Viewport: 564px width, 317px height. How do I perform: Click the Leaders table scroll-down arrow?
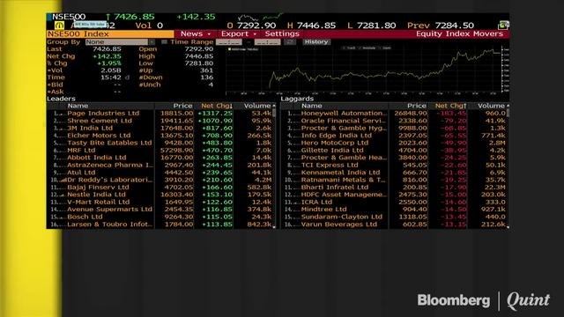click(274, 227)
